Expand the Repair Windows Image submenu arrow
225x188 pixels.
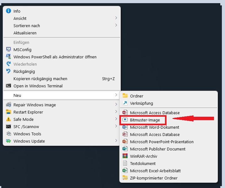tap(116, 104)
